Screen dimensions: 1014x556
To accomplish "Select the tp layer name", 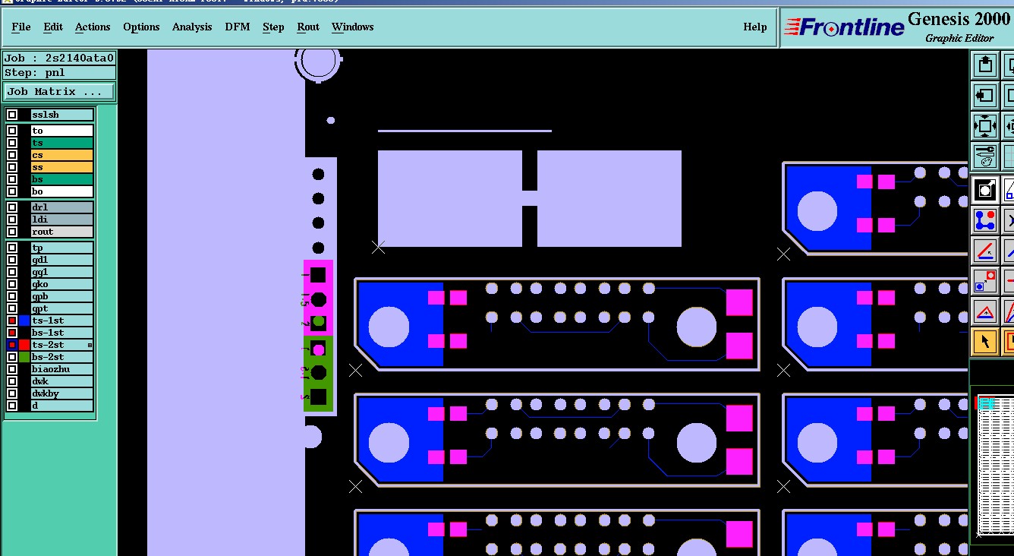I will [x=61, y=248].
